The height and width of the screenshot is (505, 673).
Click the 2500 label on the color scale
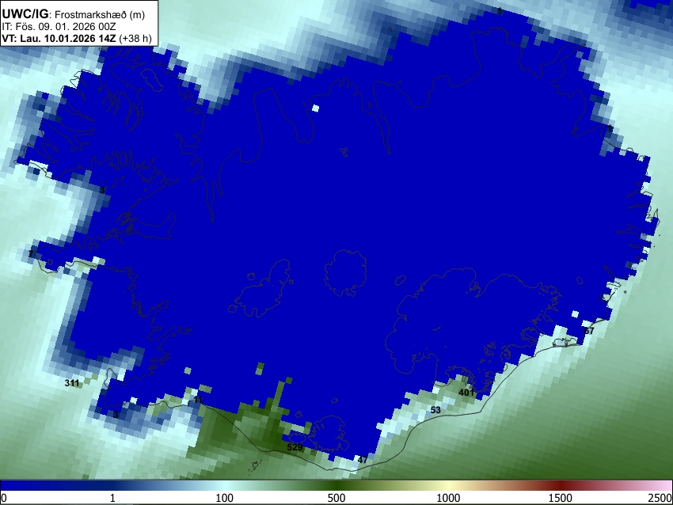click(660, 498)
